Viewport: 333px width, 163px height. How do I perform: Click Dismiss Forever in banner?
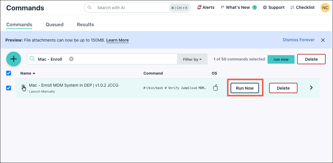click(298, 40)
